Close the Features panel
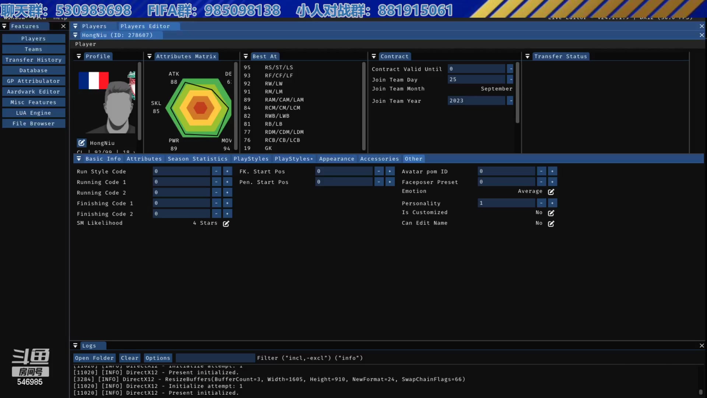Screen dimensions: 707x398 (63, 26)
